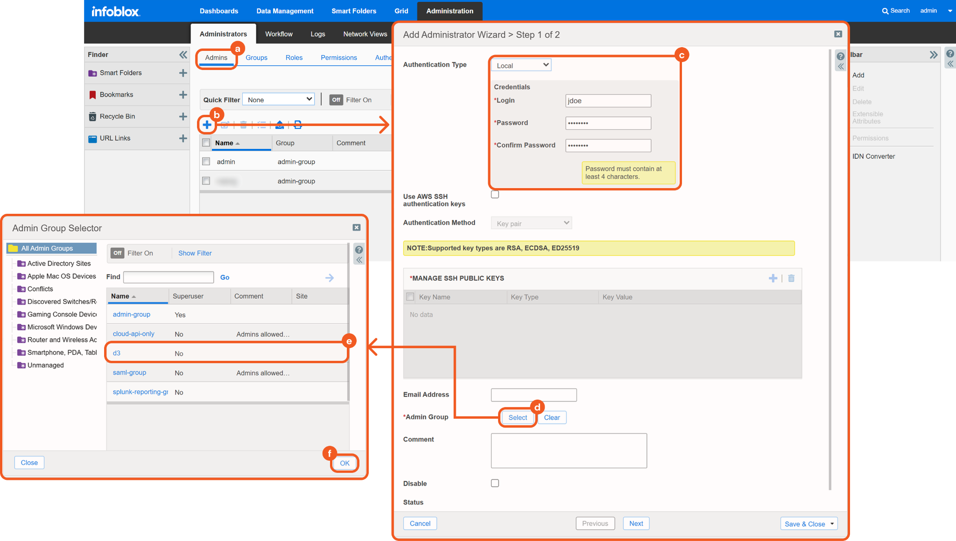This screenshot has width=956, height=541.
Task: Switch to the Groups tab
Action: (256, 57)
